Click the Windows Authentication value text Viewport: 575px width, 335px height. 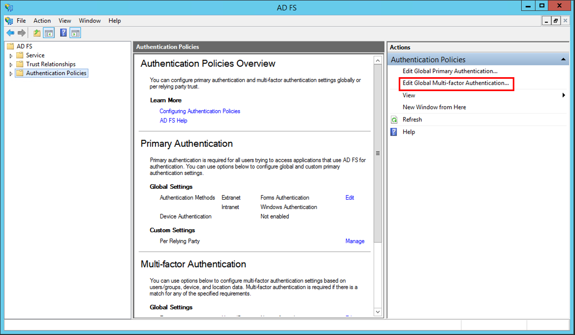pyautogui.click(x=288, y=207)
